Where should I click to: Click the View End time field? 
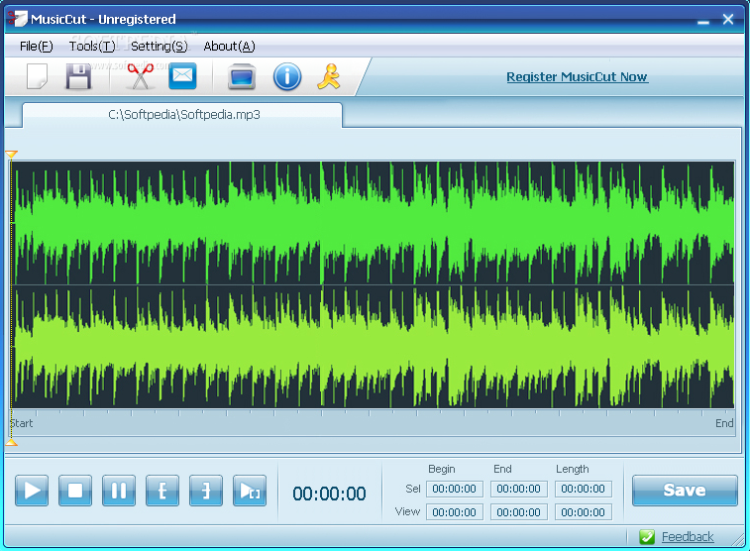(518, 512)
